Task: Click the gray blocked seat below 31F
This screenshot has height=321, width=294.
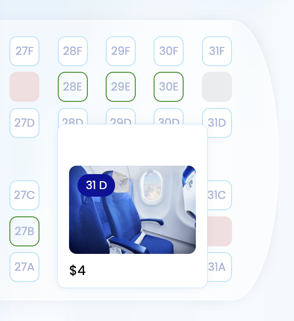Action: (217, 87)
